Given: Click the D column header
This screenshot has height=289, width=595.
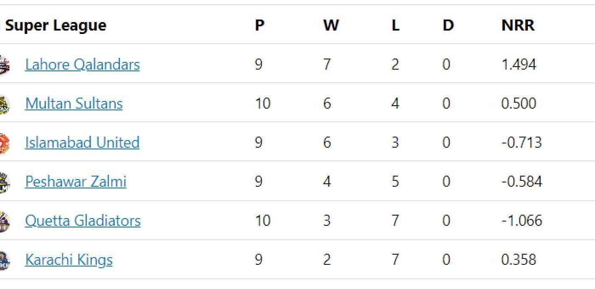Looking at the screenshot, I should pos(447,25).
